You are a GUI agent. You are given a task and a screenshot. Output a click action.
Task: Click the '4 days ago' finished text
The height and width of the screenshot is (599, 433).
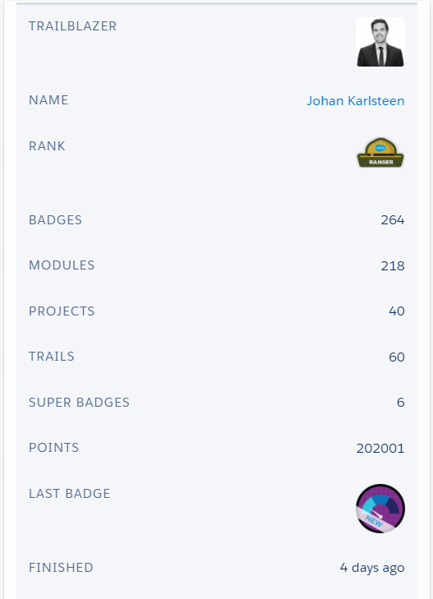(x=372, y=568)
